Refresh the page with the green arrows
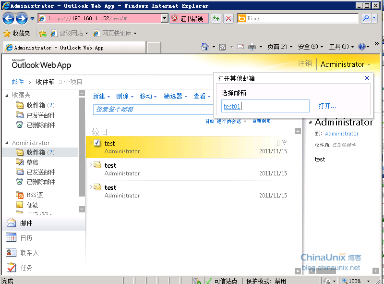Screen dimensions: 384x284 (216, 18)
